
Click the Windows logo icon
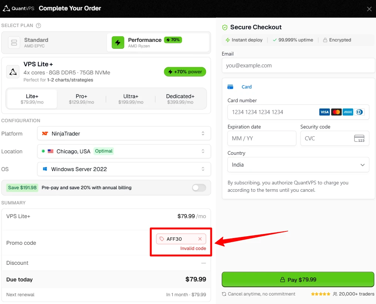[x=45, y=169]
